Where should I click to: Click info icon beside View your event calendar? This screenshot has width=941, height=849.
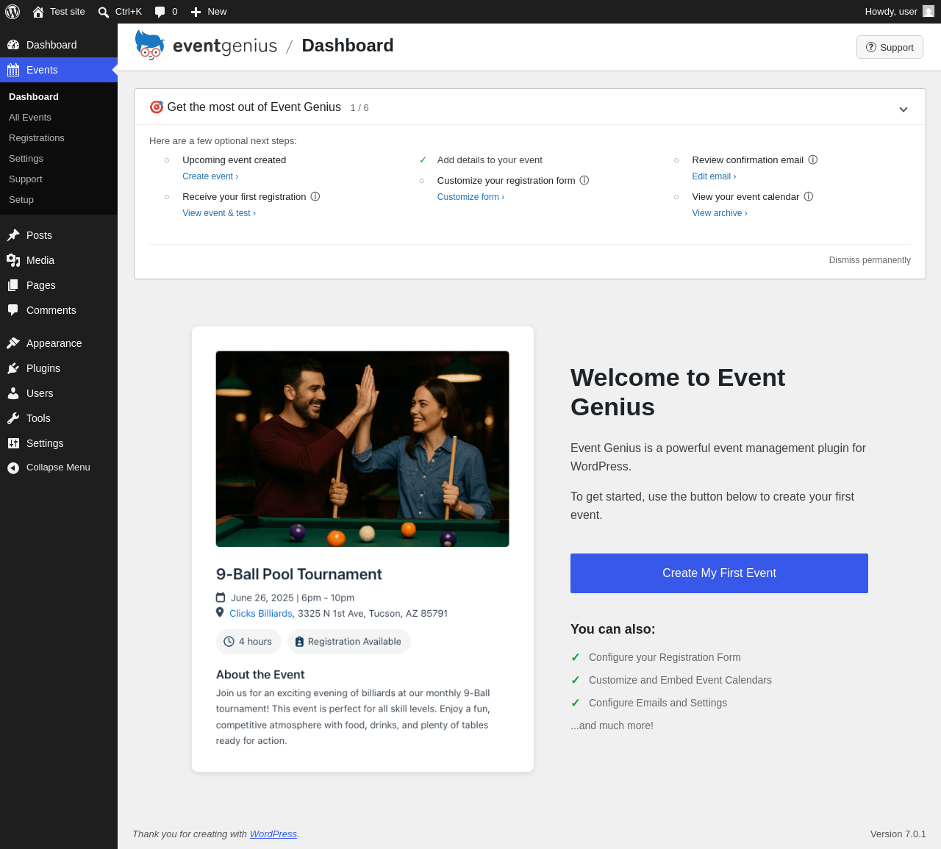[x=809, y=196]
